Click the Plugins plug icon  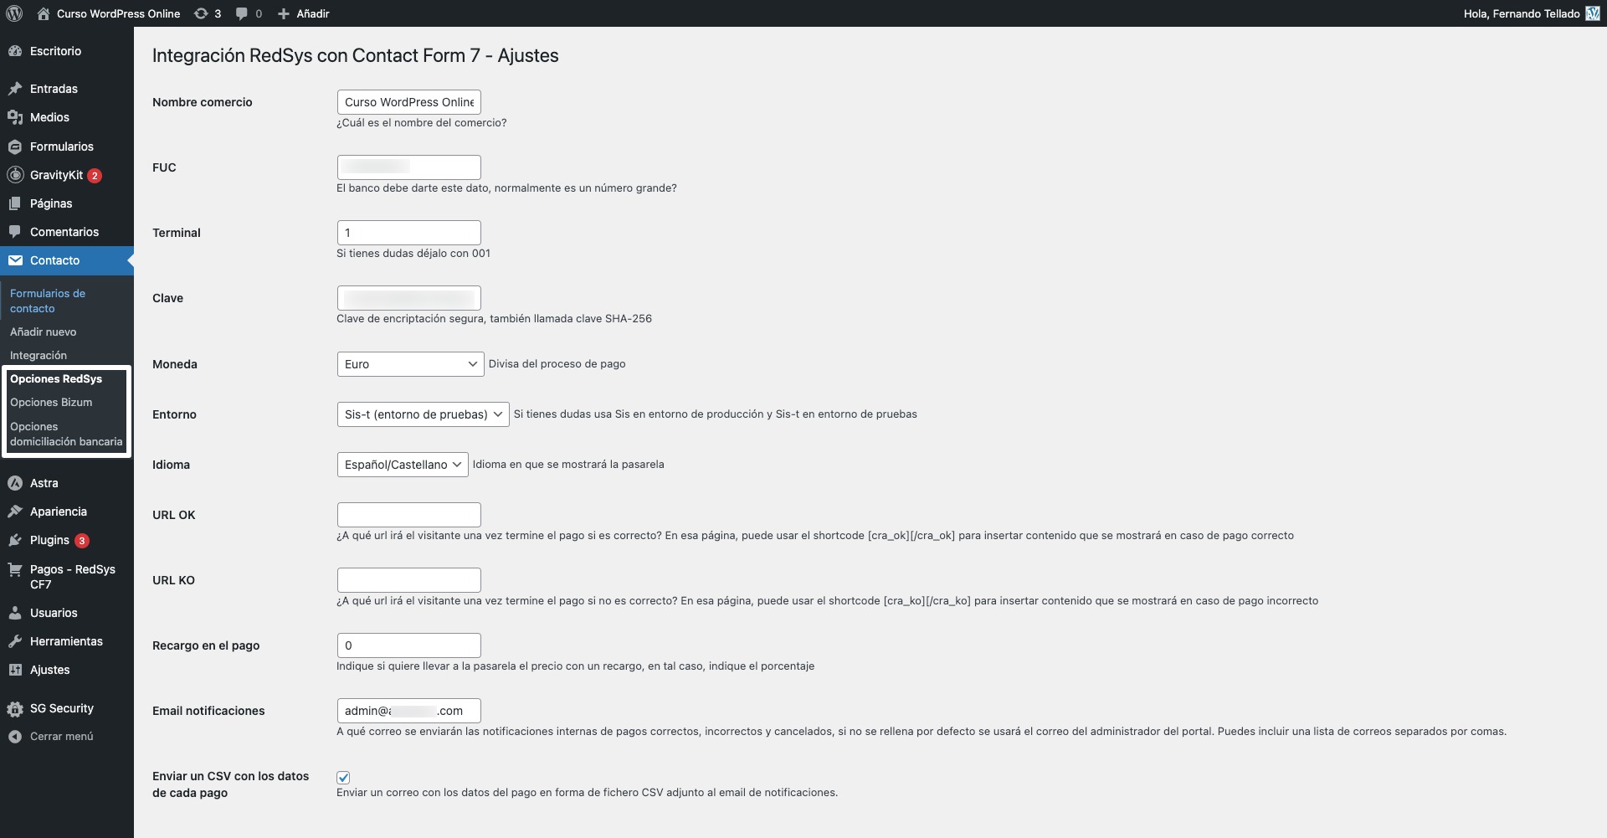click(15, 540)
